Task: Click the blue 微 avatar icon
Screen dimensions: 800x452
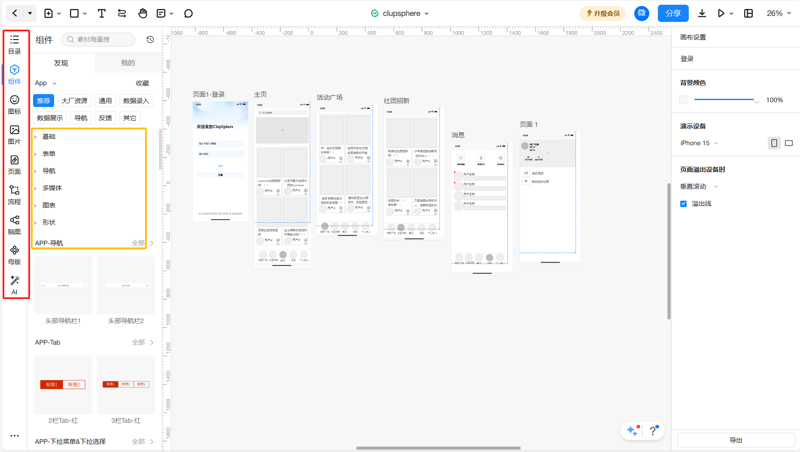Action: (642, 13)
